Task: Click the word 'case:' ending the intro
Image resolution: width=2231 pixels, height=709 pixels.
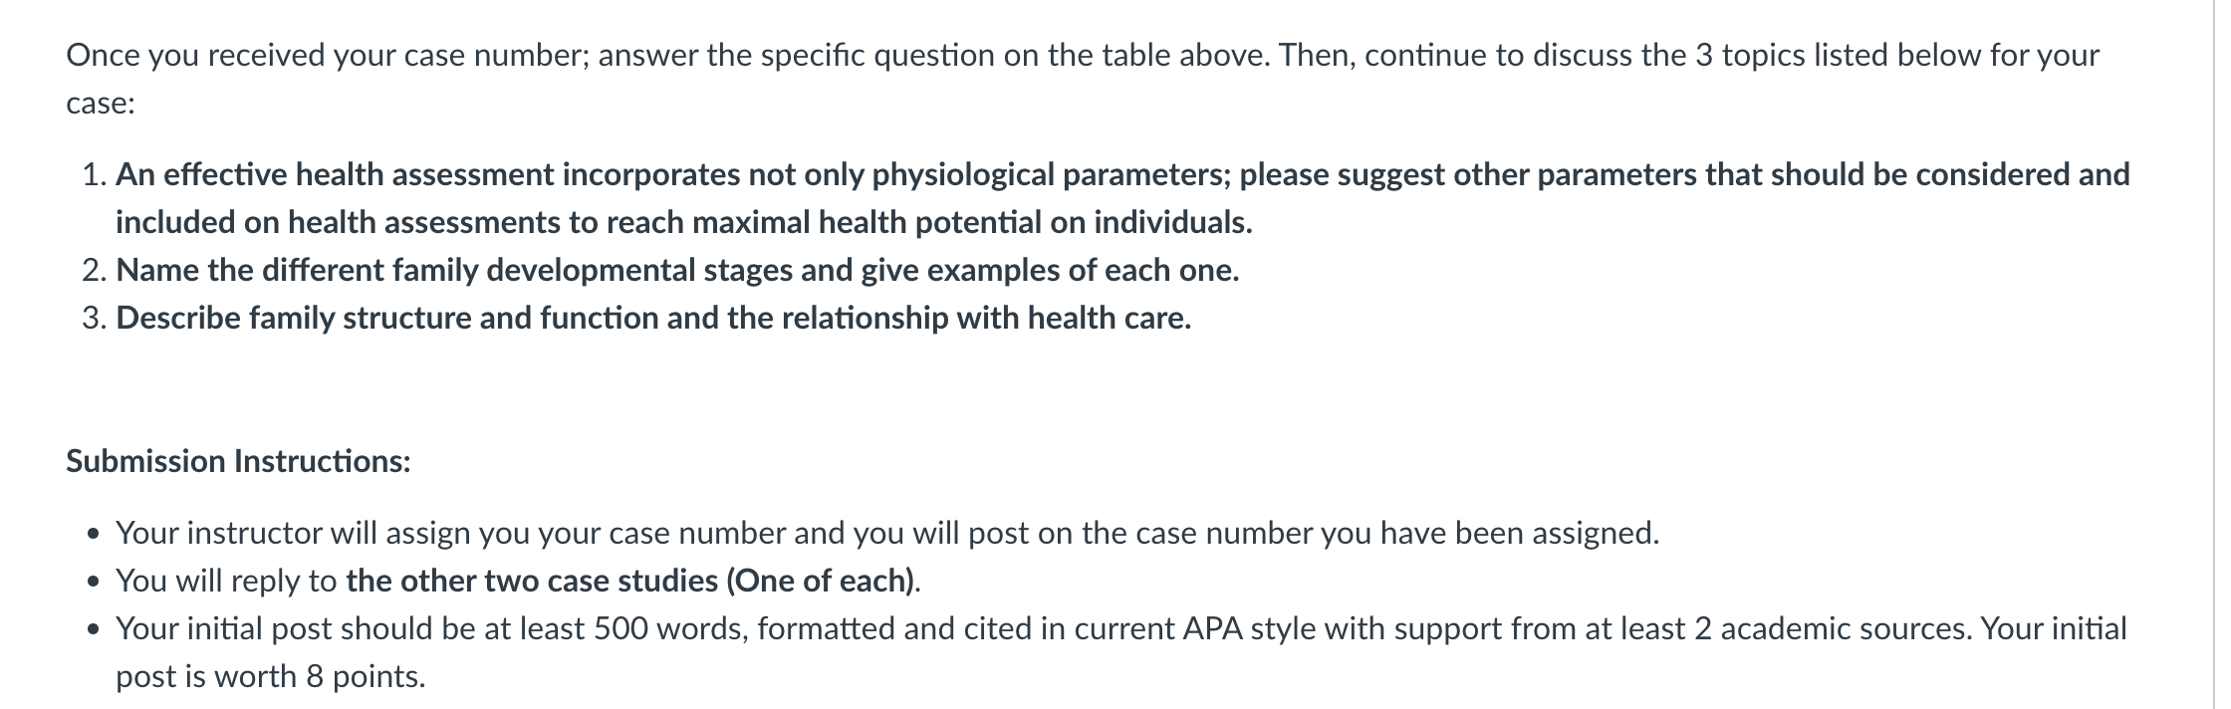Action: (101, 103)
